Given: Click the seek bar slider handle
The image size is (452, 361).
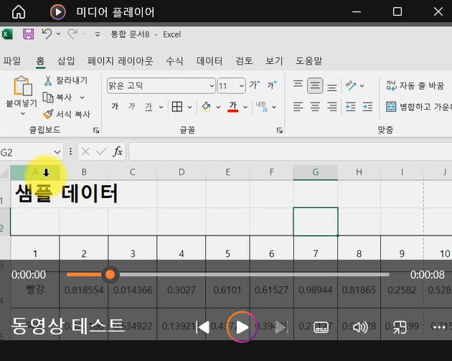Looking at the screenshot, I should click(110, 274).
